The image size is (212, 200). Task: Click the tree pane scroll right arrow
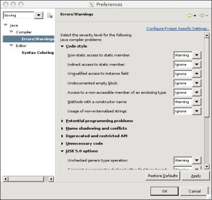pos(51,179)
